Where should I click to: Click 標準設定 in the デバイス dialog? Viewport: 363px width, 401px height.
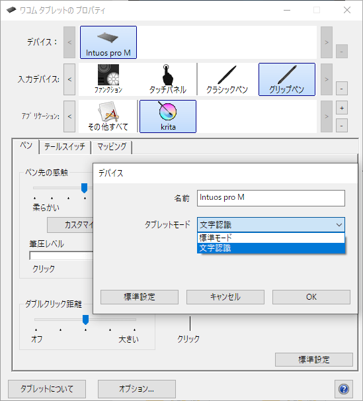(140, 297)
